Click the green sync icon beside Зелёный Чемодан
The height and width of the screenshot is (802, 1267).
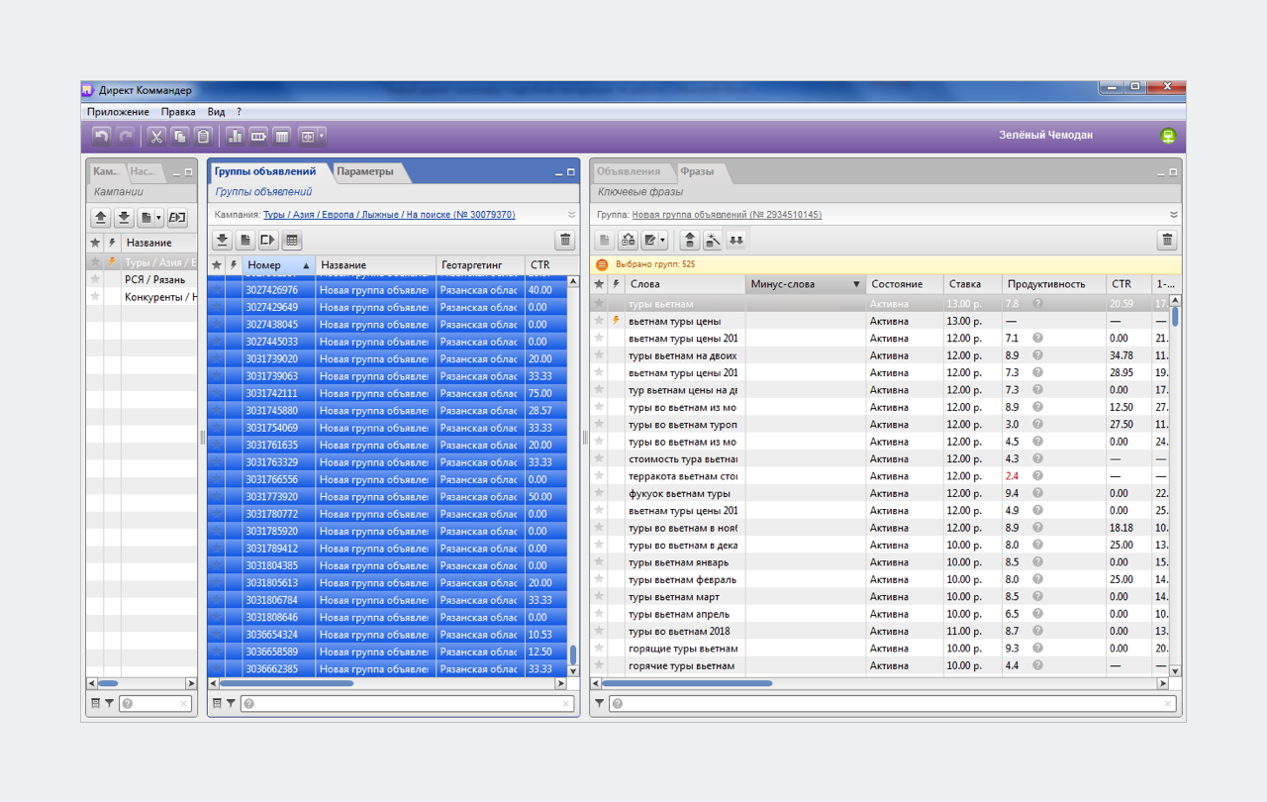1168,136
